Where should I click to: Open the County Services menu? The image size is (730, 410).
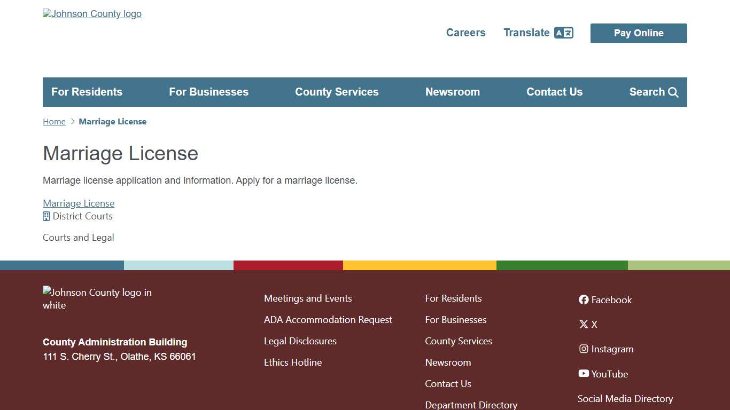tap(337, 92)
